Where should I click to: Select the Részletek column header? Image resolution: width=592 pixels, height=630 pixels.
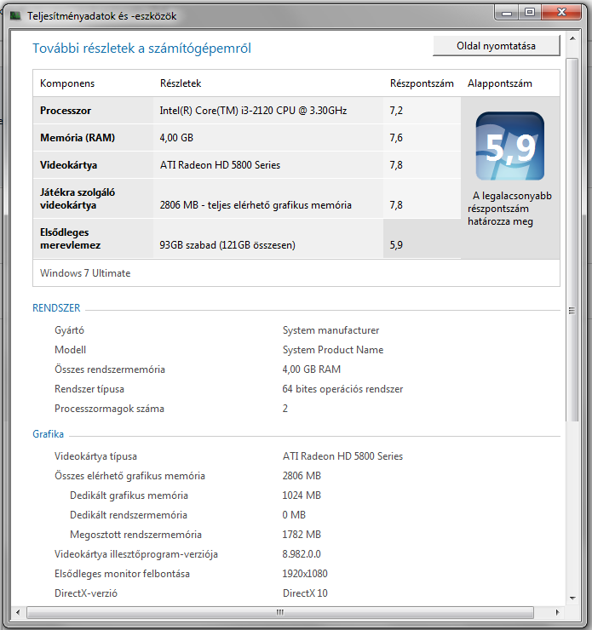tap(181, 83)
